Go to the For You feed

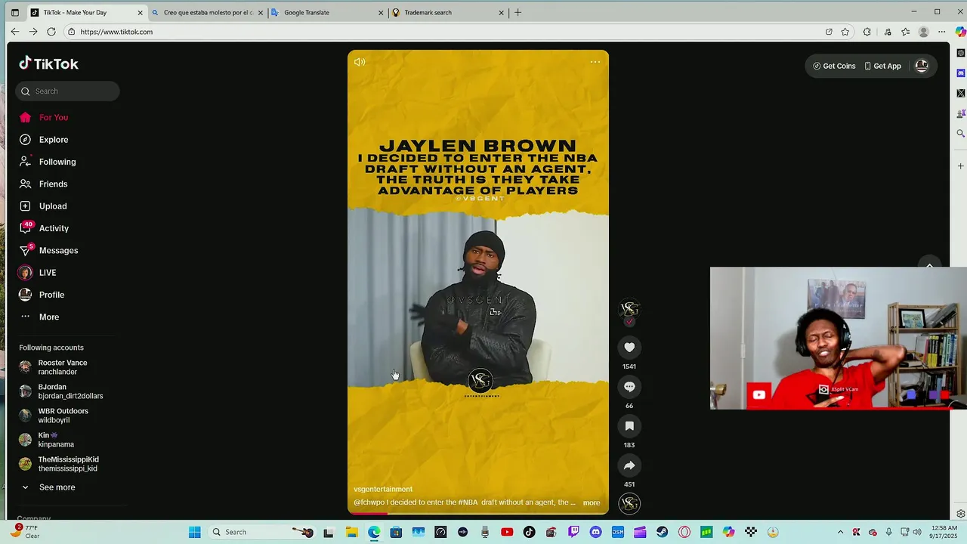coord(53,117)
